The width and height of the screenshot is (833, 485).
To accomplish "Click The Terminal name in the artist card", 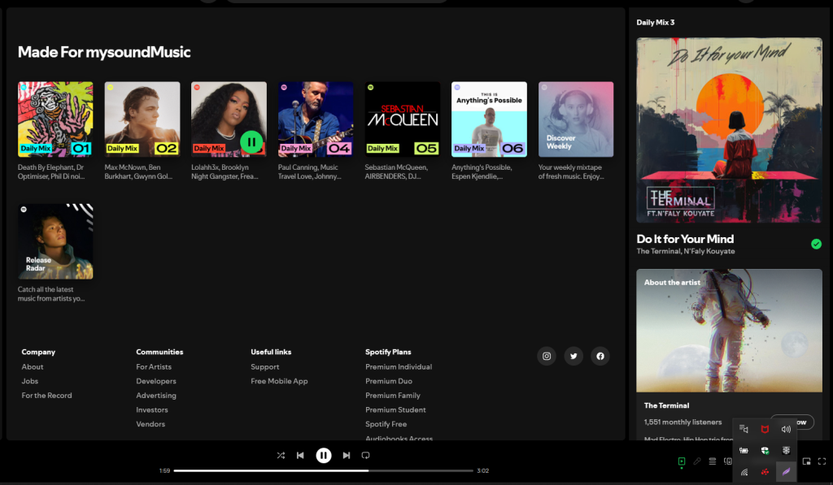I will coord(667,405).
